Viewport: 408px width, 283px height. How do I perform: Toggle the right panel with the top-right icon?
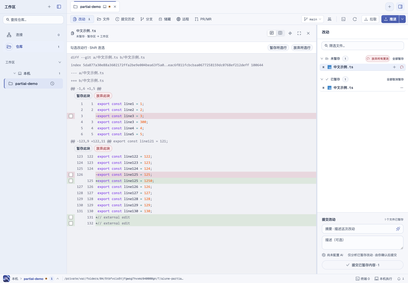click(x=400, y=7)
